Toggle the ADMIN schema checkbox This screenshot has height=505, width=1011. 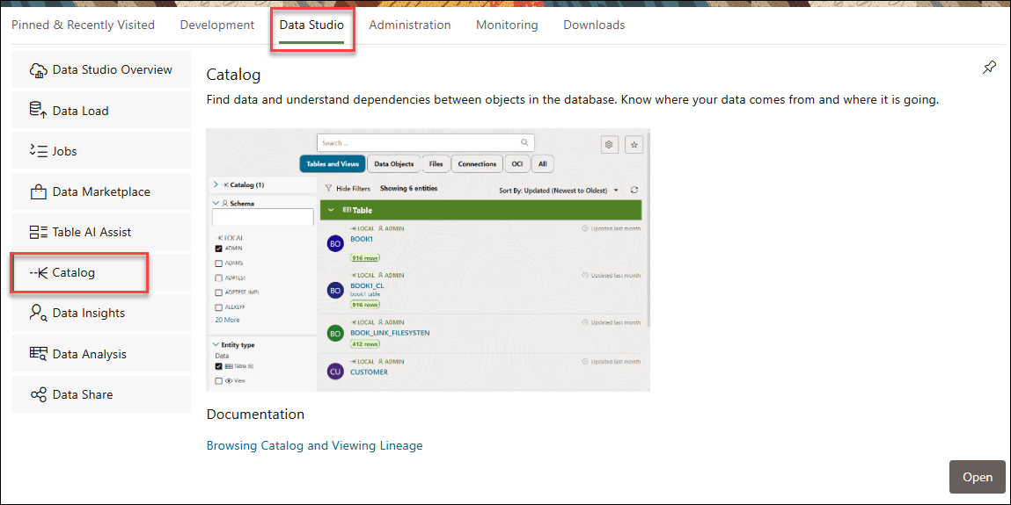(x=219, y=249)
